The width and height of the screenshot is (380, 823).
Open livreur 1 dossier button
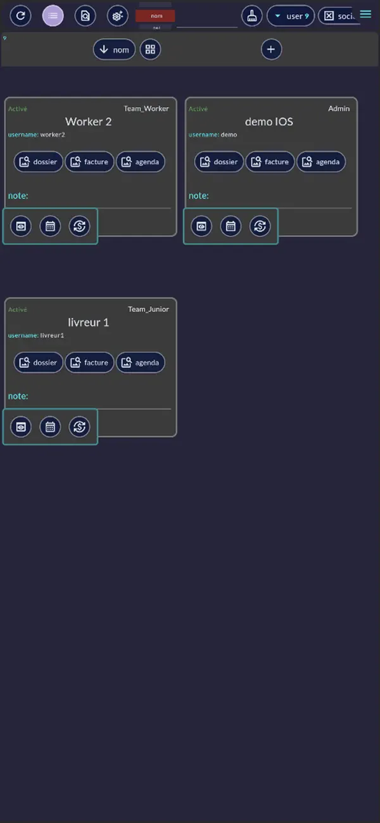(39, 362)
